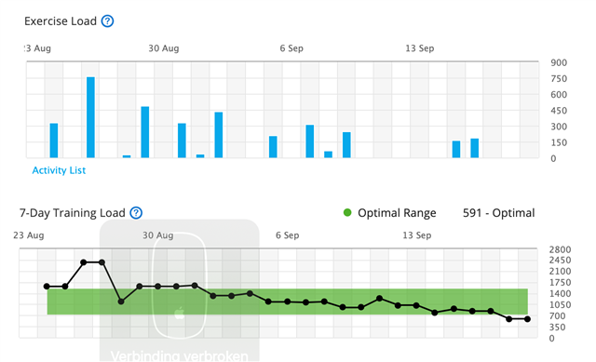Open the Exercise Load help icon
This screenshot has width=596, height=362.
tap(108, 20)
